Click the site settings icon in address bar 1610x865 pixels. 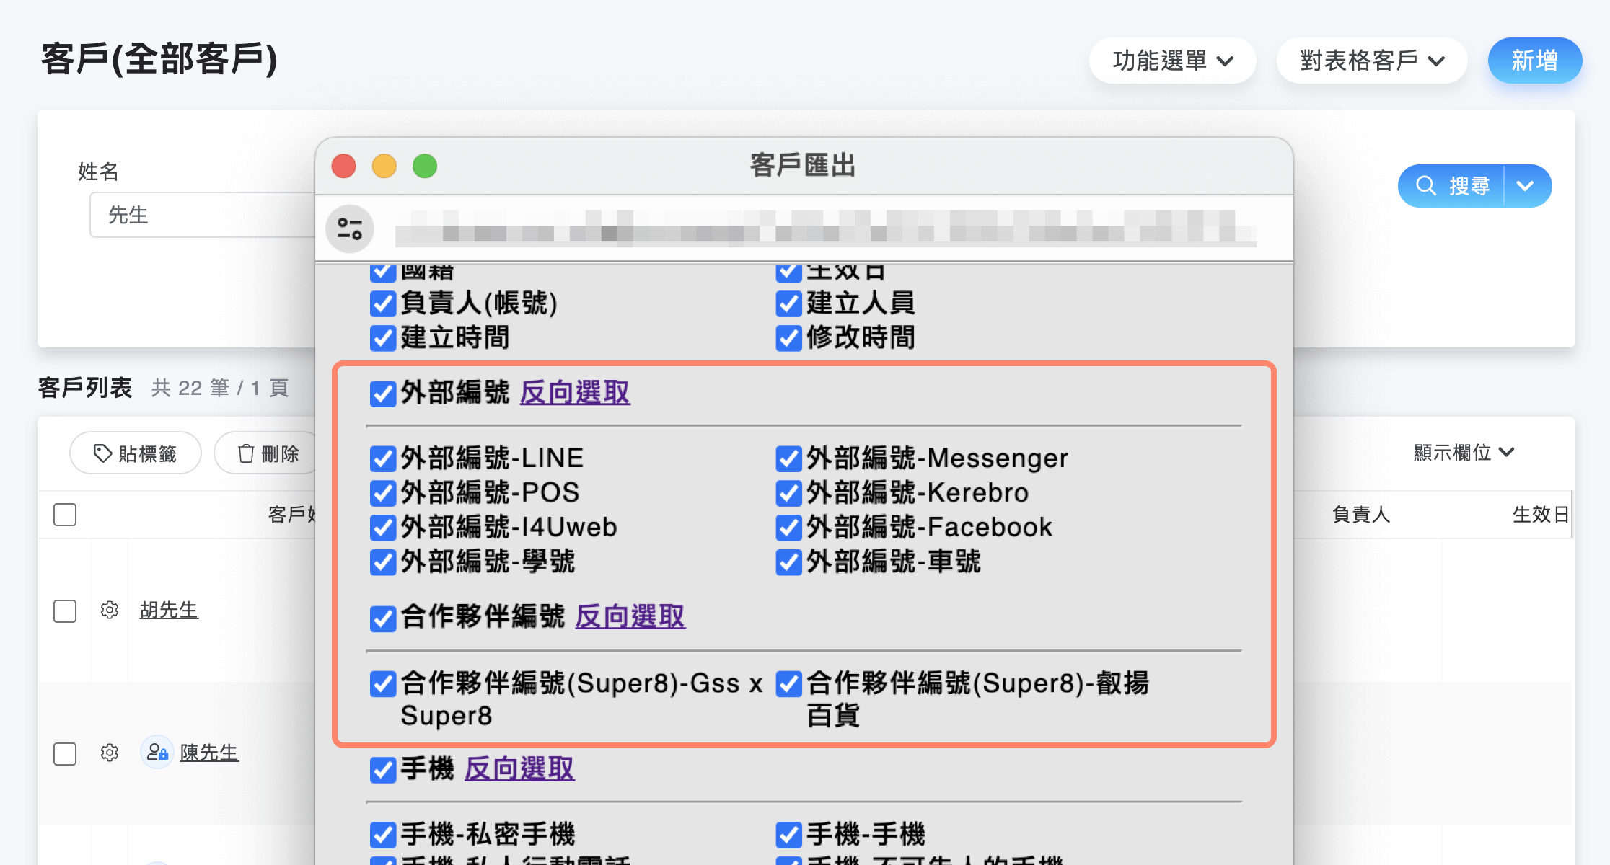(x=350, y=229)
